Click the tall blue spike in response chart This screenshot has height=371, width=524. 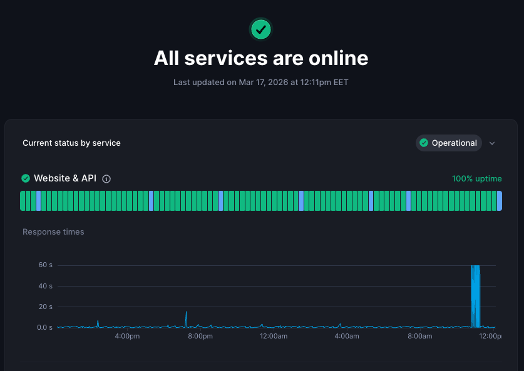(475, 294)
